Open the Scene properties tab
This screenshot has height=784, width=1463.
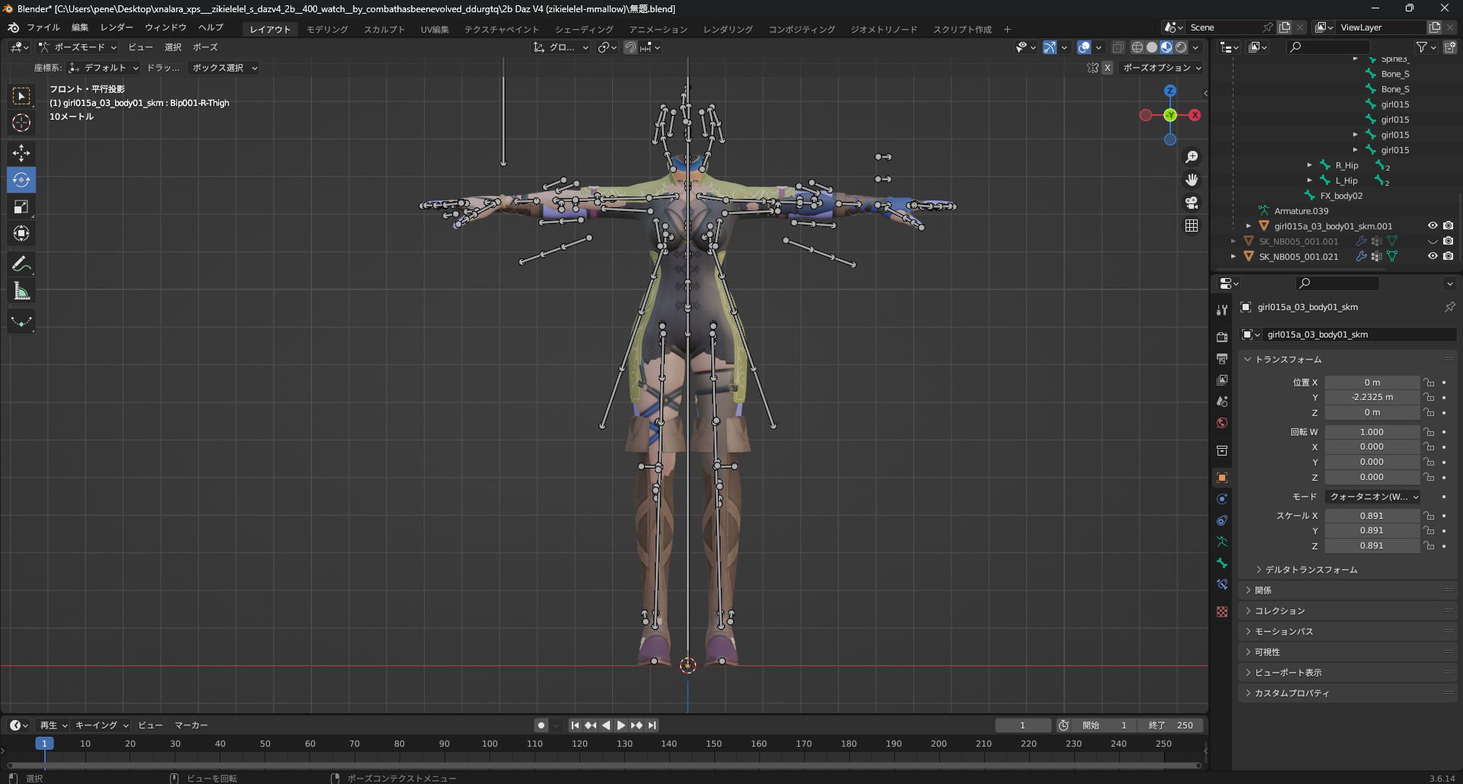[1222, 401]
